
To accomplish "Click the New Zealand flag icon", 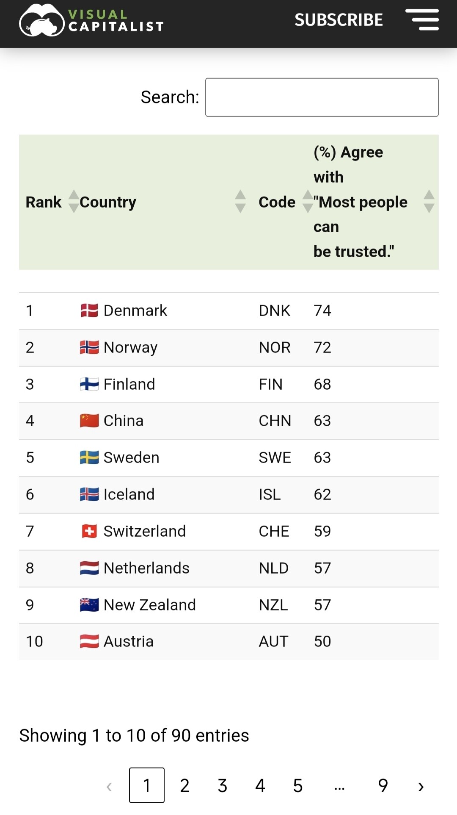I will click(x=89, y=605).
